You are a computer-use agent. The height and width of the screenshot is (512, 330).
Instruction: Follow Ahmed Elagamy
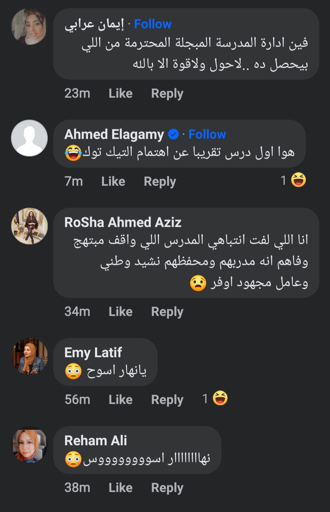(x=207, y=134)
